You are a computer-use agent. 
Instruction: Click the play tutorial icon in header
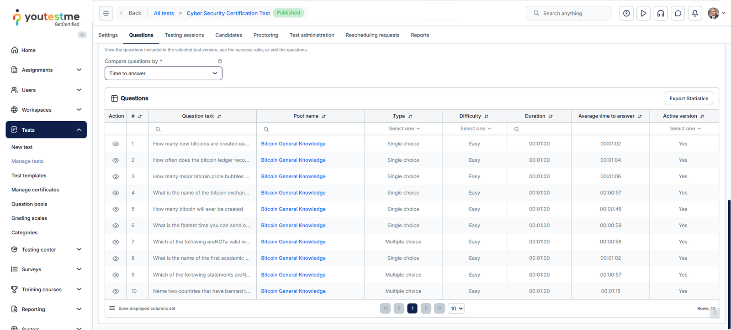[643, 13]
